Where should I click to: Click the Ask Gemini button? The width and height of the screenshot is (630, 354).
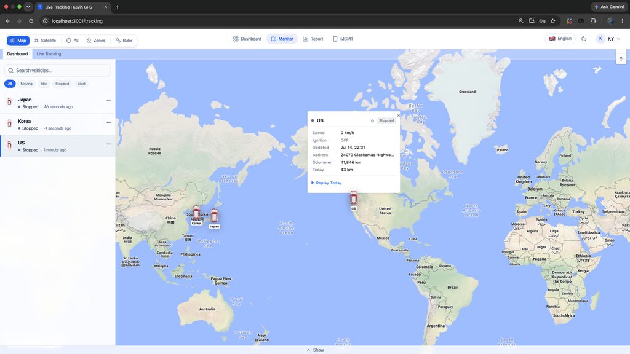(609, 7)
